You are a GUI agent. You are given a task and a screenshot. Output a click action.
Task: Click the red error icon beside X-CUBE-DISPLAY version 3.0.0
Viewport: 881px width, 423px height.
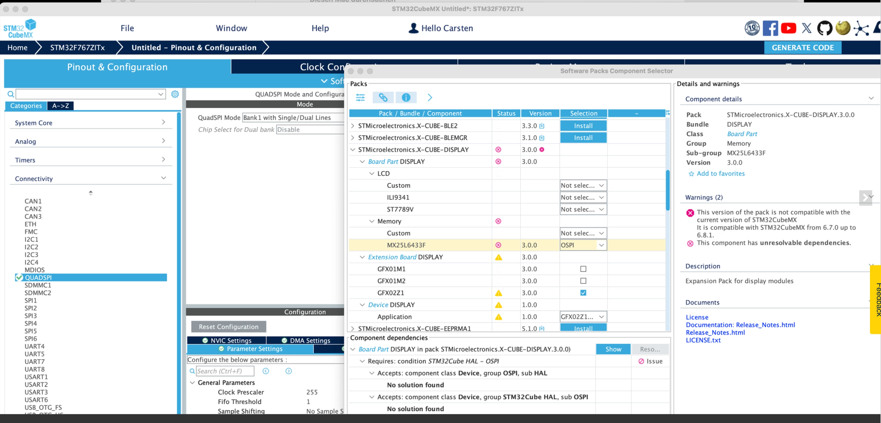[x=541, y=150]
